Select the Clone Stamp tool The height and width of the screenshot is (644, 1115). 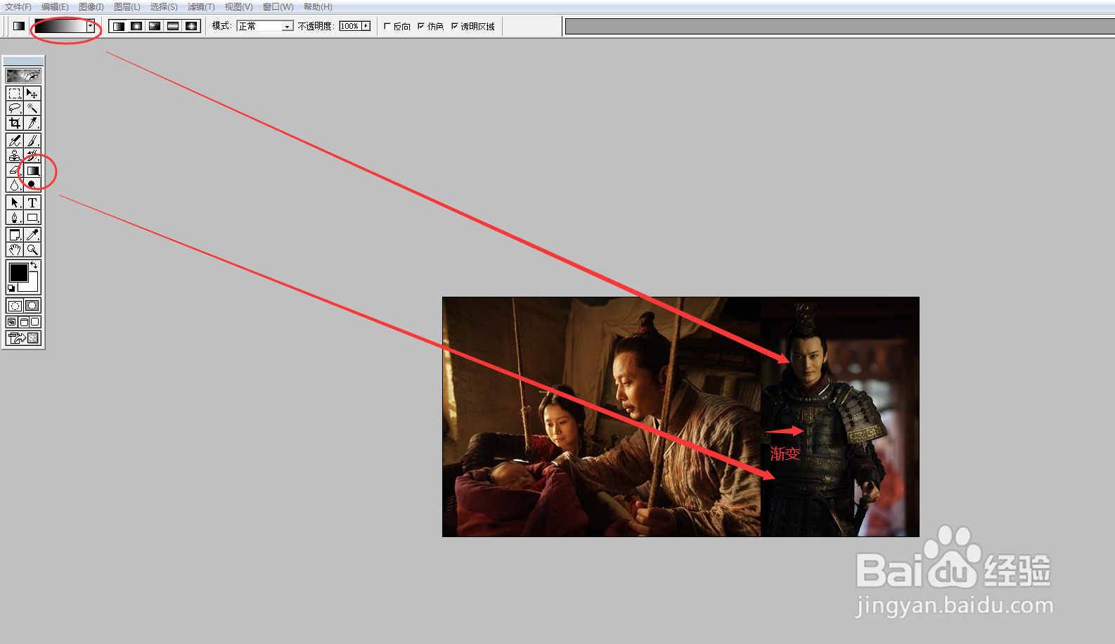point(15,155)
